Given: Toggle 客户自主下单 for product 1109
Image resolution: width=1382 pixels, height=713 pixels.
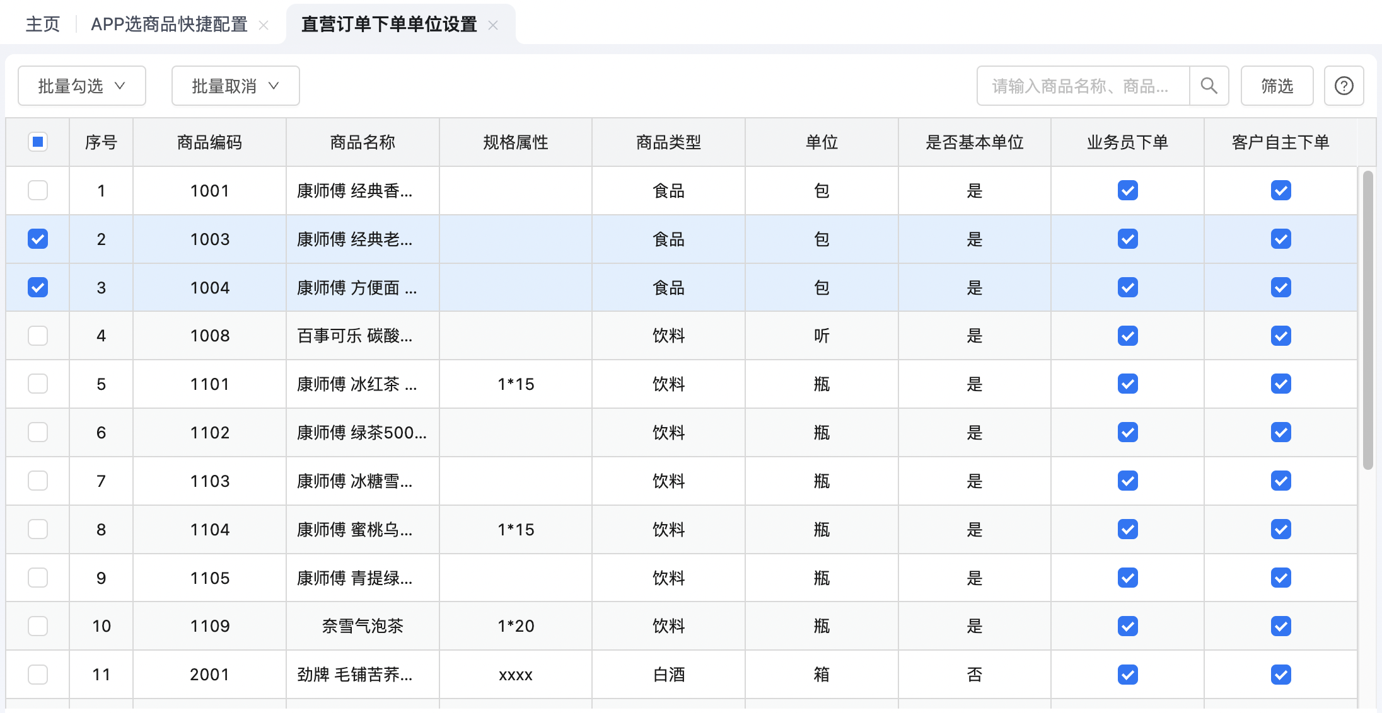Looking at the screenshot, I should point(1281,626).
